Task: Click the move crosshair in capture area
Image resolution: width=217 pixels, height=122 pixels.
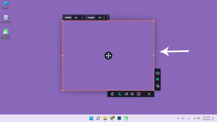Action: coord(108,56)
